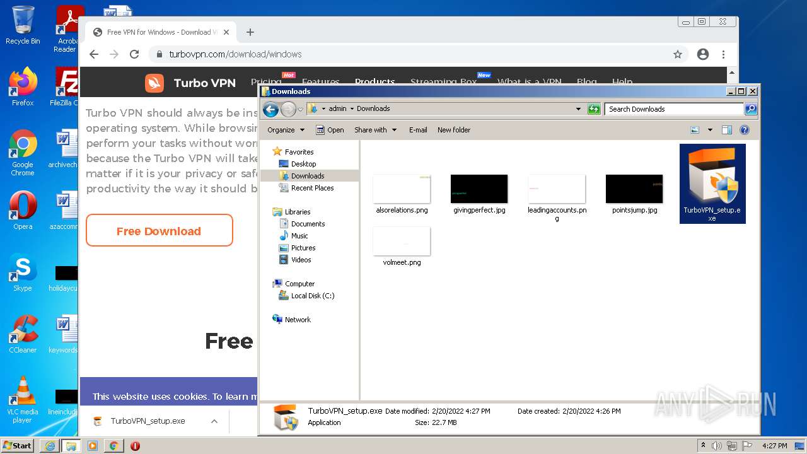Toggle the preview pane icon
This screenshot has height=454, width=807.
(726, 130)
